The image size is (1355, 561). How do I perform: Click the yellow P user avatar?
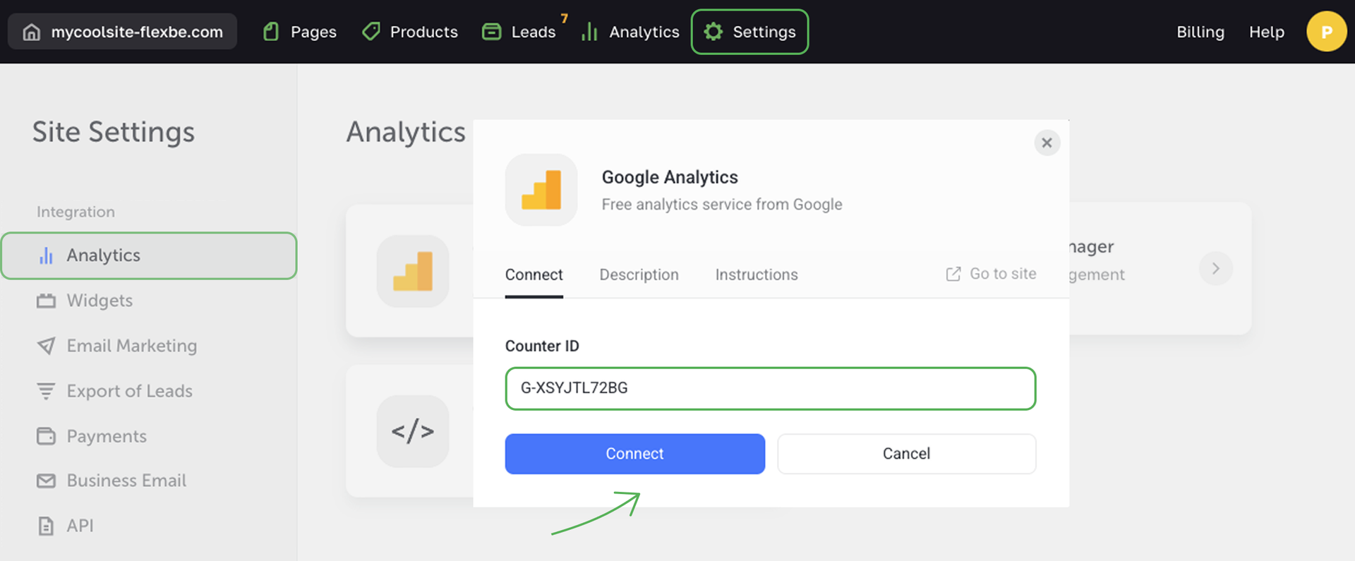(x=1326, y=32)
